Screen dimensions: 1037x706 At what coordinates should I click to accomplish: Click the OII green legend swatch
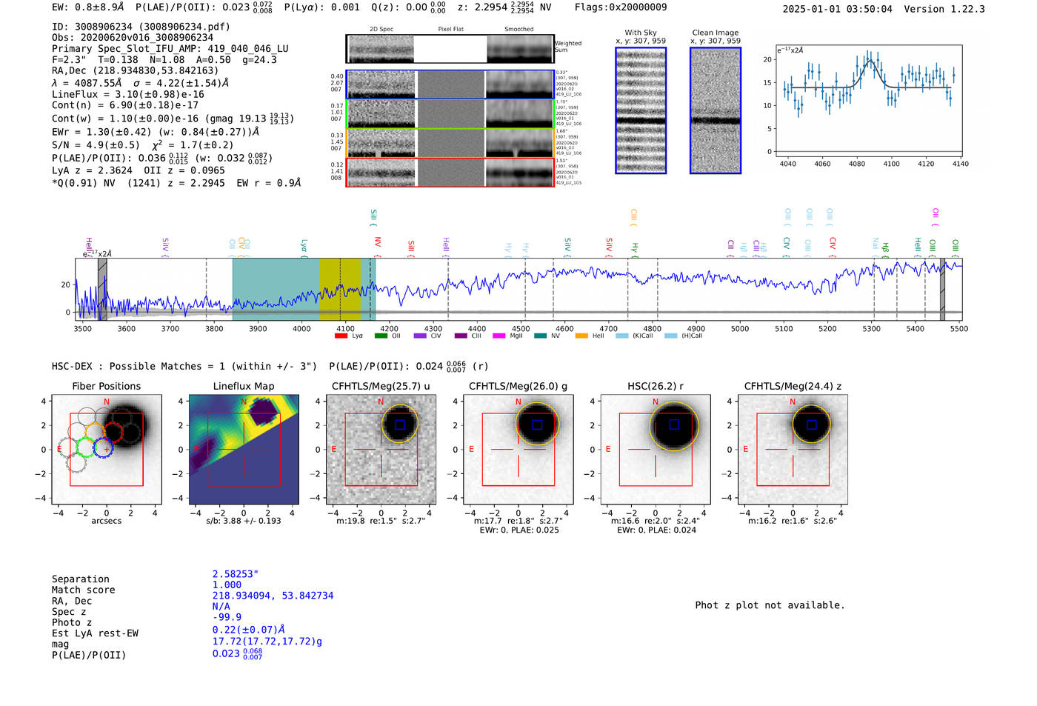click(x=381, y=336)
